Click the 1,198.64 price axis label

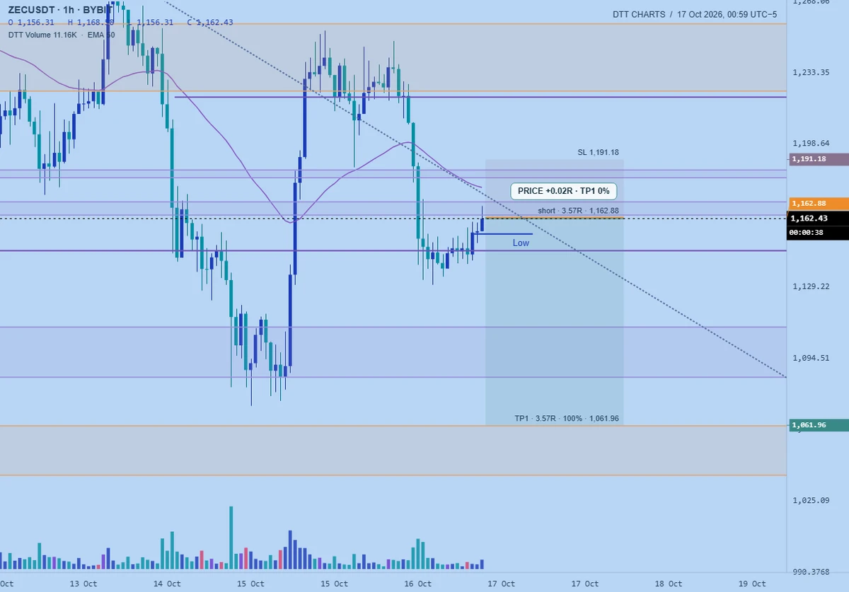pyautogui.click(x=811, y=144)
